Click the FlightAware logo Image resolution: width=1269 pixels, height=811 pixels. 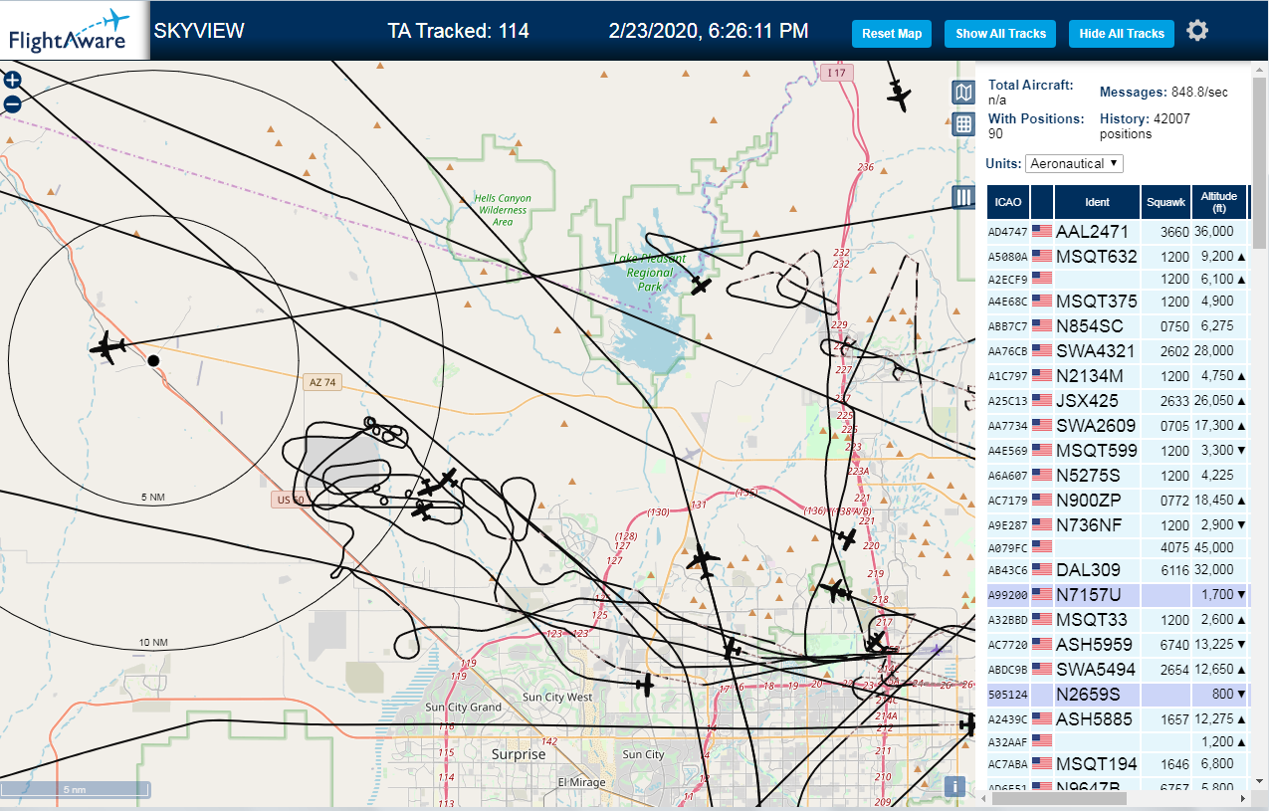pyautogui.click(x=74, y=30)
